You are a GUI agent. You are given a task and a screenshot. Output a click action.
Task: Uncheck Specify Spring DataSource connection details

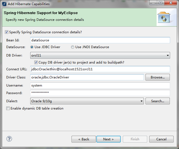pos(6,32)
